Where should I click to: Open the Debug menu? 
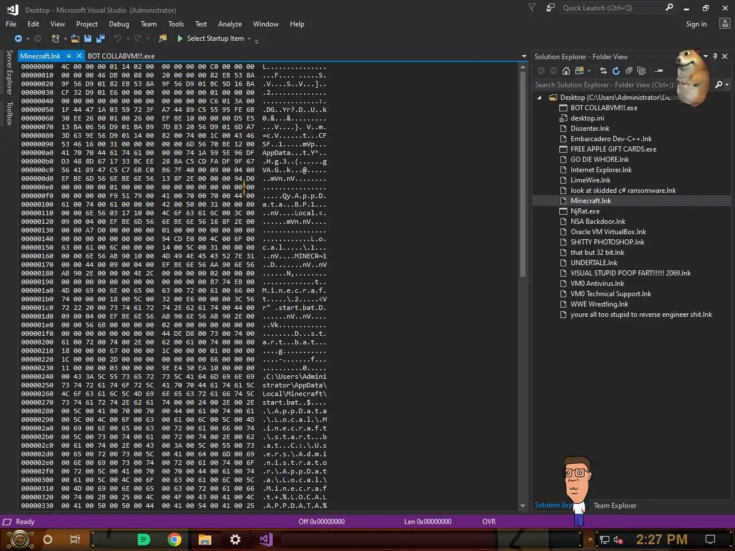pos(119,24)
